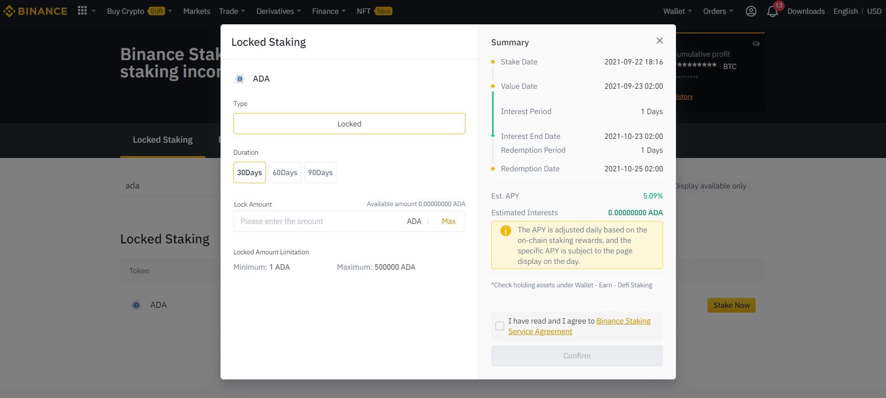Viewport: 886px width, 398px height.
Task: Click the ADA icon in staking table row
Action: coord(136,305)
